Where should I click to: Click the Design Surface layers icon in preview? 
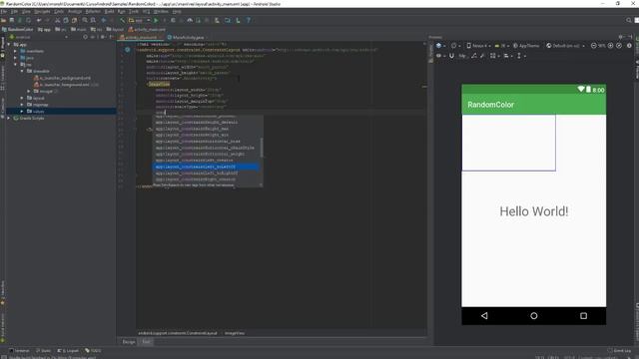click(439, 46)
